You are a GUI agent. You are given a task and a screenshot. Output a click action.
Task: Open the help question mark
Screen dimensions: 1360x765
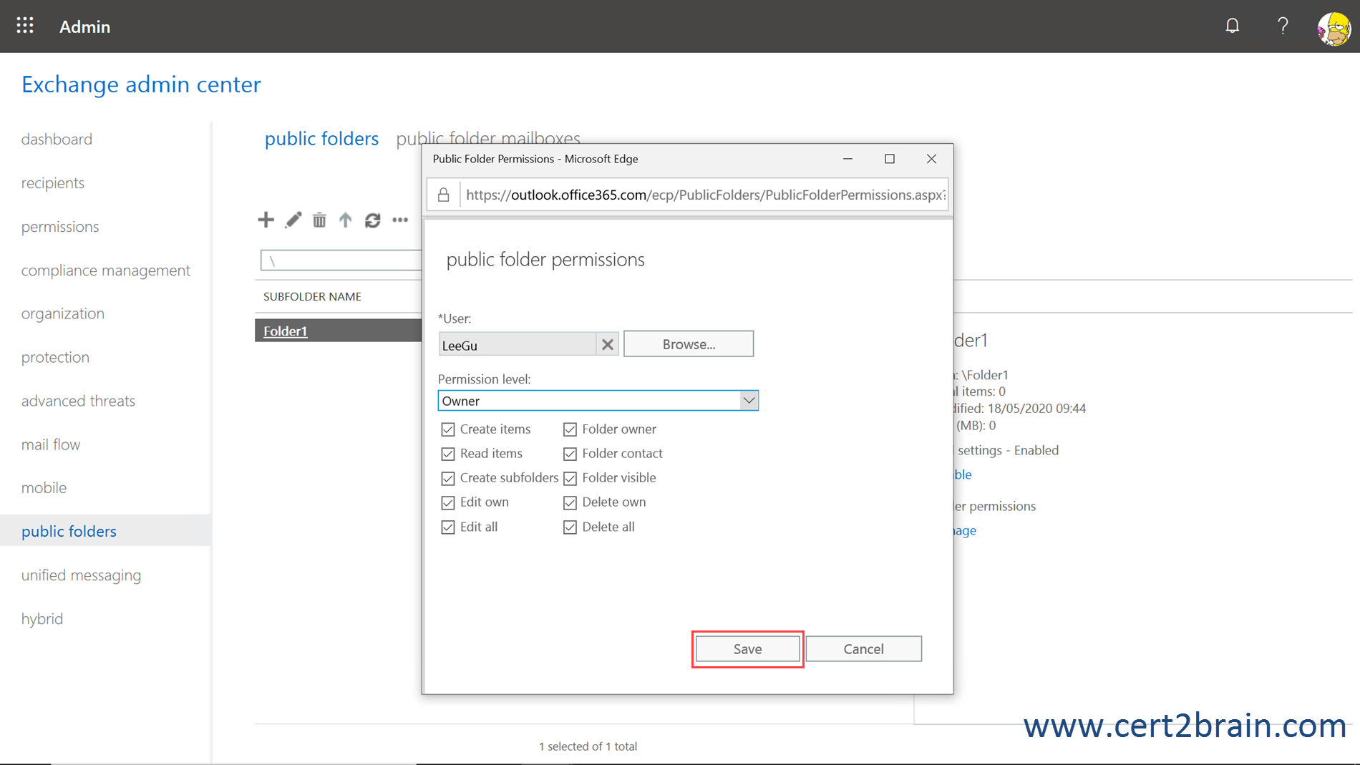[1283, 26]
